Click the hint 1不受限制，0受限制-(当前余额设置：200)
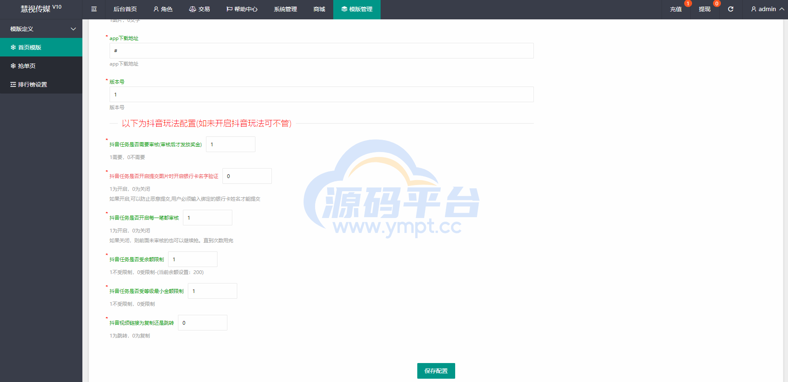This screenshot has width=788, height=382. 157,272
